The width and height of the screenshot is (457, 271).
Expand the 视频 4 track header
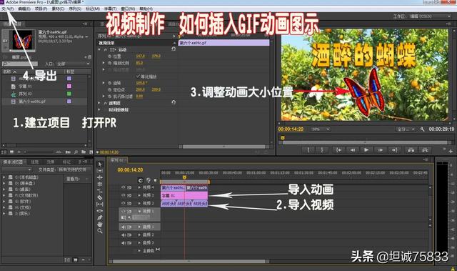139,187
